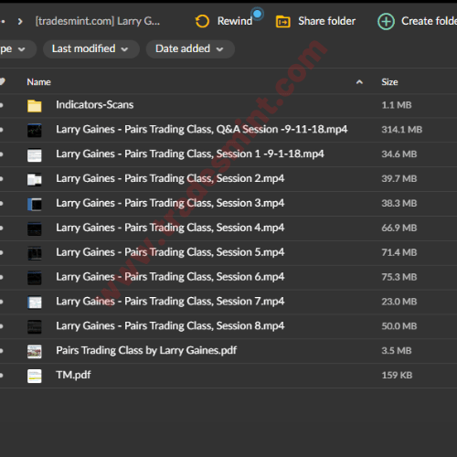This screenshot has width=457, height=457.
Task: Click the 34.6 MB size value
Action: pyautogui.click(x=399, y=154)
